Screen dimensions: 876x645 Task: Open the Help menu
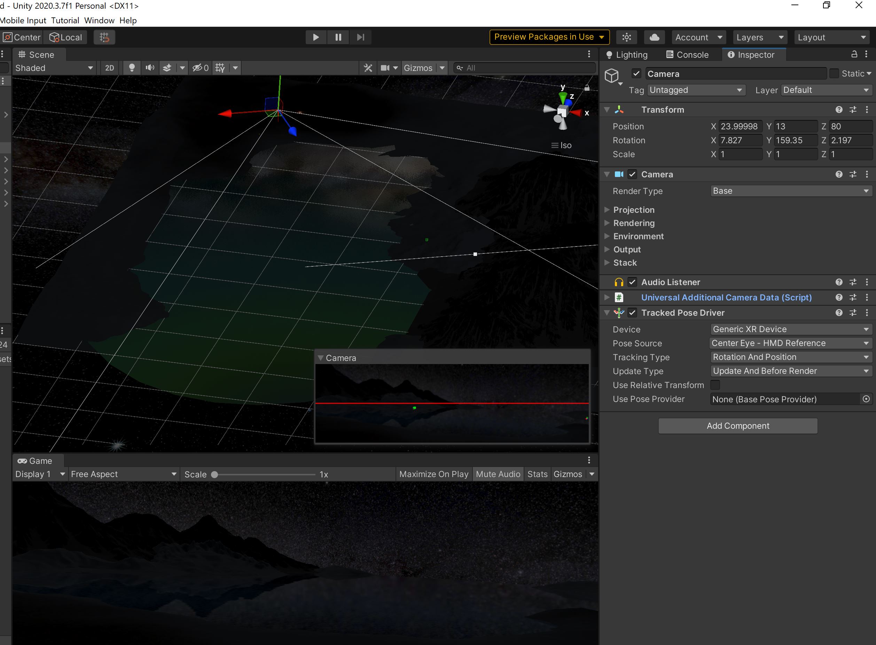coord(128,20)
